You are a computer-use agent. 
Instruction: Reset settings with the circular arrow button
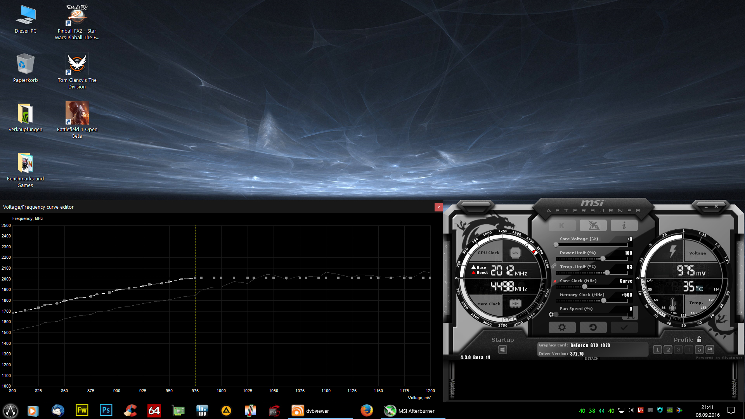pyautogui.click(x=593, y=327)
